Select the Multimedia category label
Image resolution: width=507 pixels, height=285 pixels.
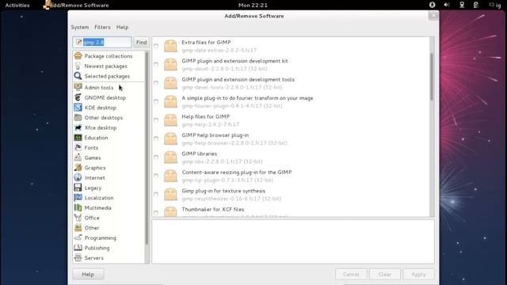pyautogui.click(x=98, y=207)
